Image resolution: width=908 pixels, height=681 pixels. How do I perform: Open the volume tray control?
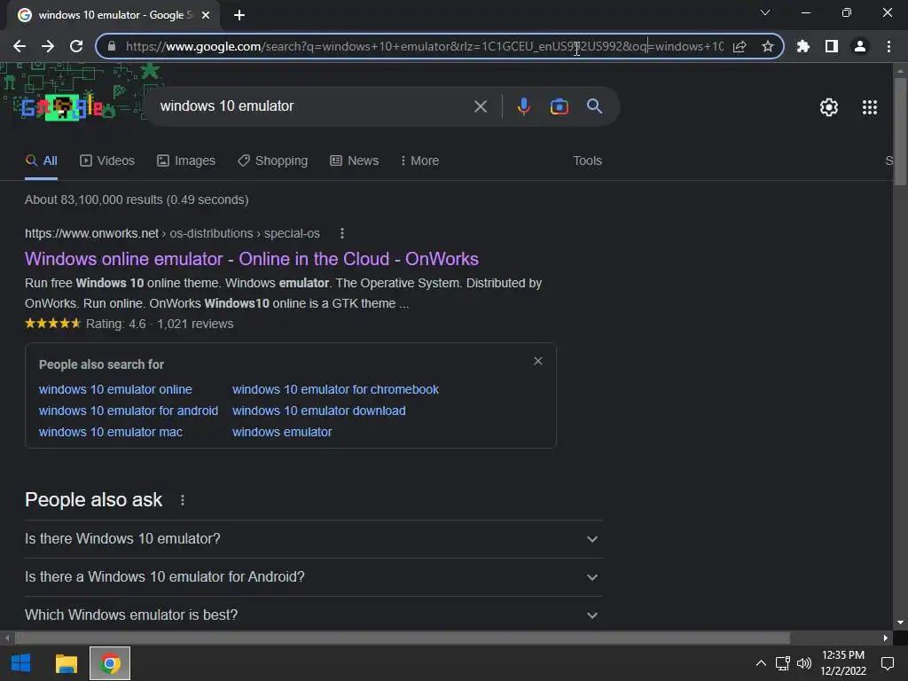pyautogui.click(x=804, y=663)
